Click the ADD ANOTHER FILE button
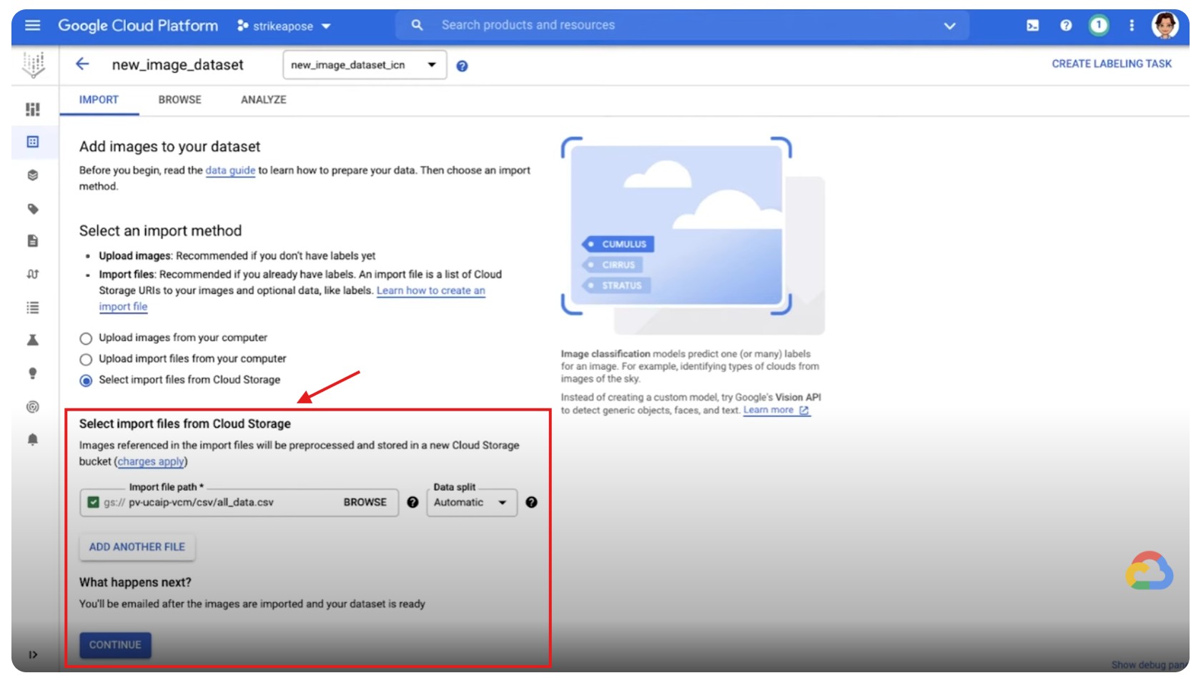Screen dimensions: 1196x678 click(x=137, y=547)
